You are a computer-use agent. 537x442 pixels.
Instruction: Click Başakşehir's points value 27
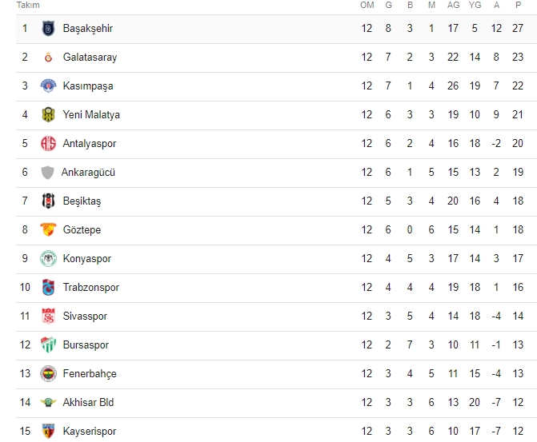tap(518, 29)
